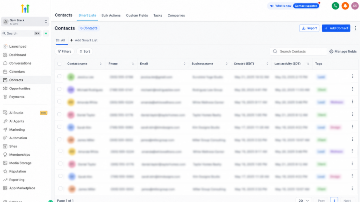This screenshot has height=202, width=360.
Task: Open Opportunities in the sidebar
Action: [x=20, y=88]
